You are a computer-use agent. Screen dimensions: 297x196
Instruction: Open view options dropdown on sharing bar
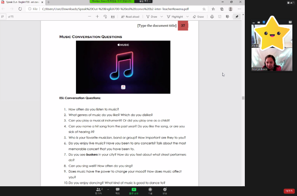(145, 1)
